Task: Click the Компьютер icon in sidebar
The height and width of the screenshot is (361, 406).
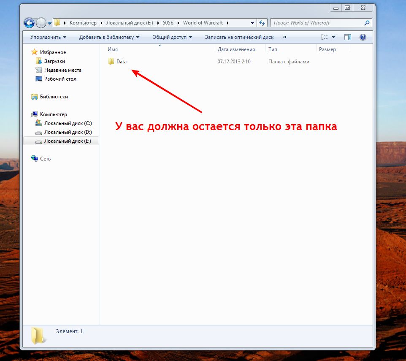Action: [x=35, y=114]
